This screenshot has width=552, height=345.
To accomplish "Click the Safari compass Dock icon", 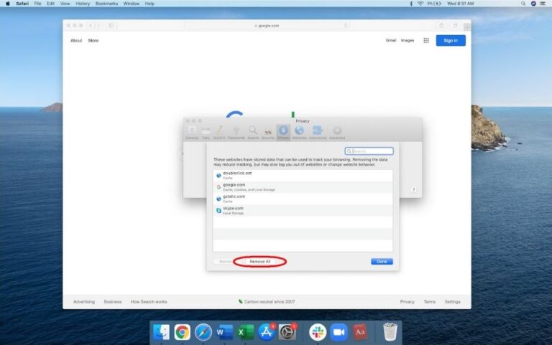I will click(203, 331).
